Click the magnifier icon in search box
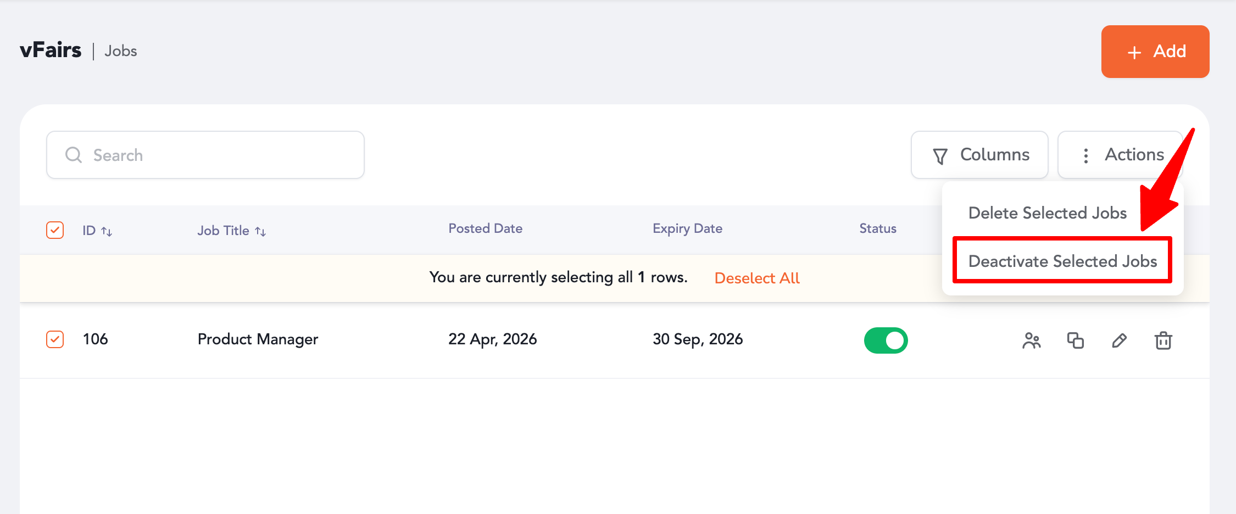 (74, 155)
